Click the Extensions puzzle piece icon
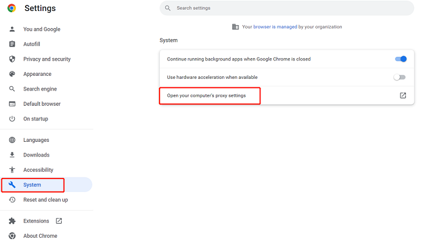 (x=12, y=221)
